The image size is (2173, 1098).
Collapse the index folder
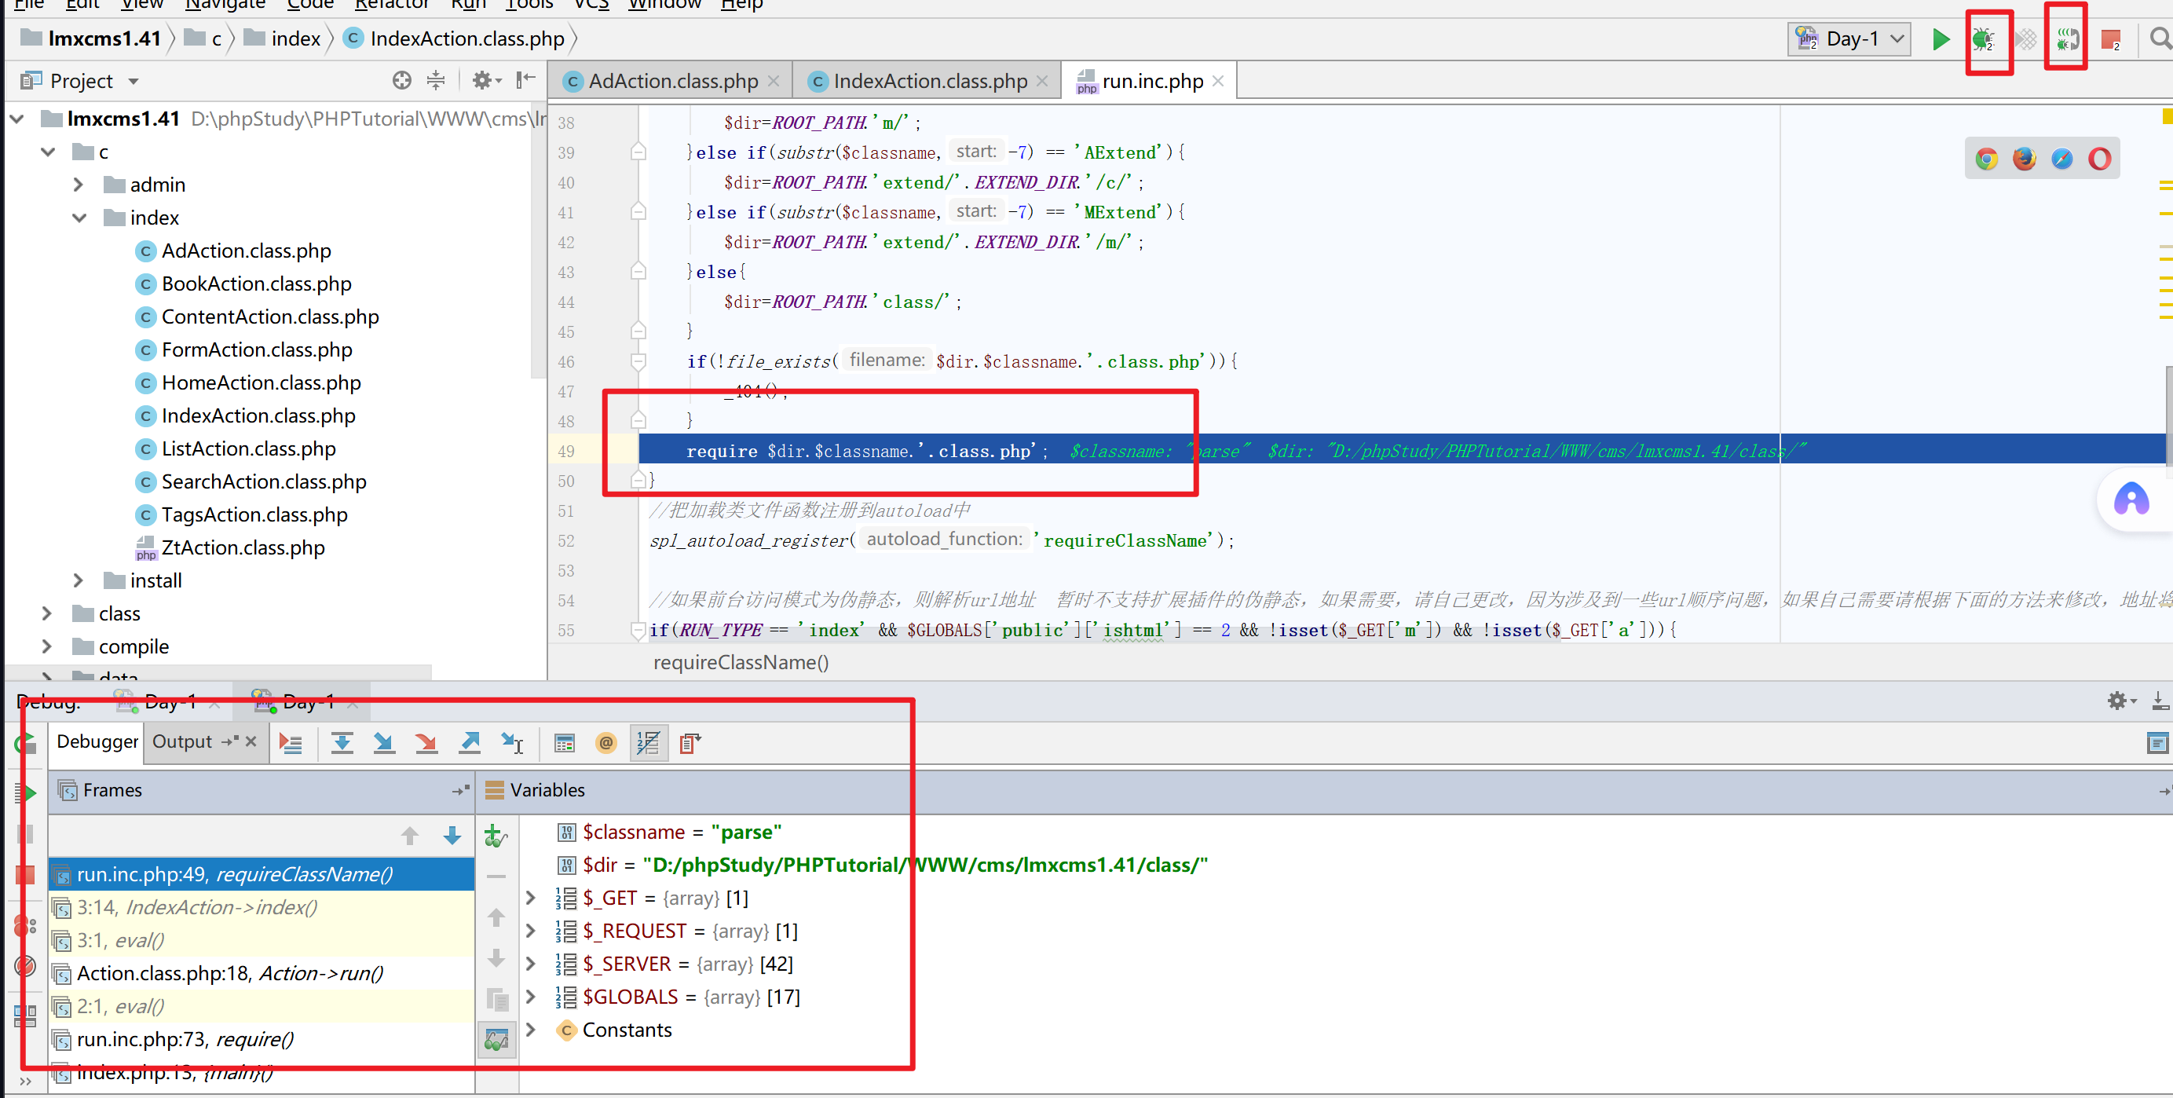click(x=79, y=218)
